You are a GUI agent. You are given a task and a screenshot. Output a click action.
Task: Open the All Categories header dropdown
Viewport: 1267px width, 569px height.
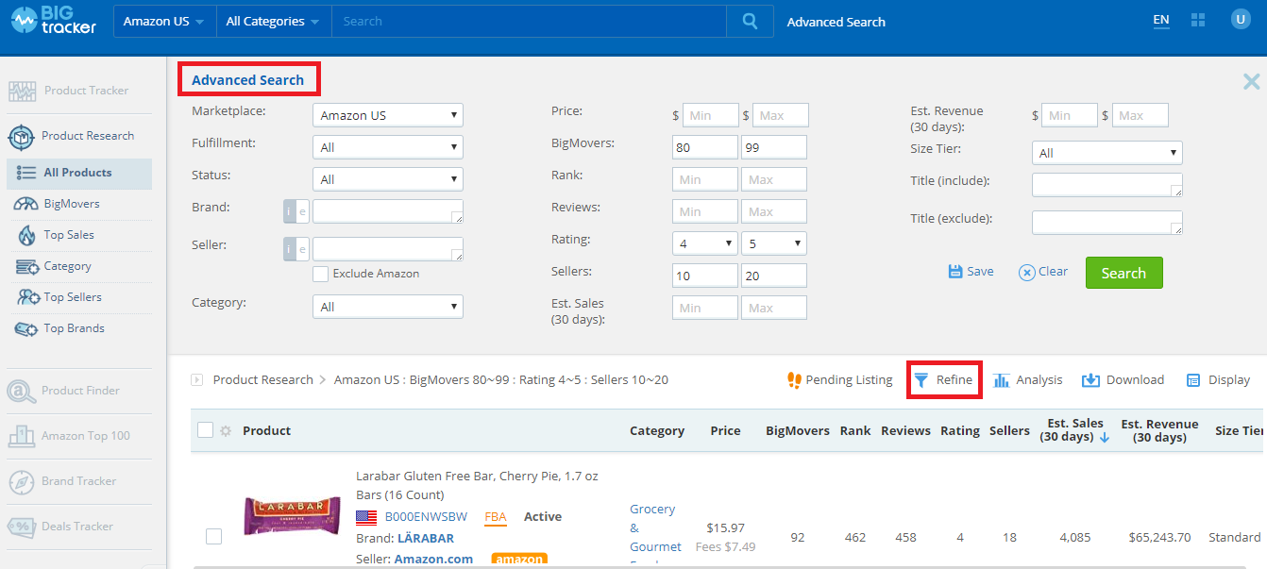coord(273,22)
